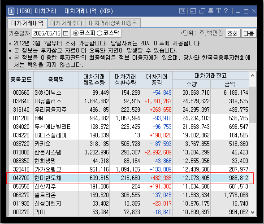Switch to the 대차거래추이 tab
Screen dimensions: 264x224
pyautogui.click(x=66, y=23)
